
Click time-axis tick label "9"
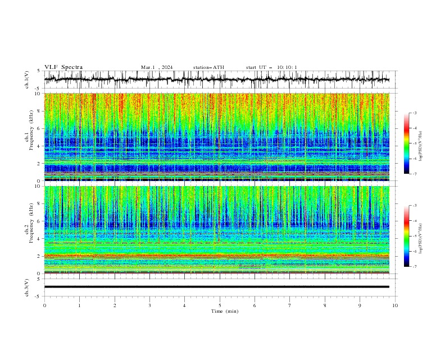(x=360, y=305)
